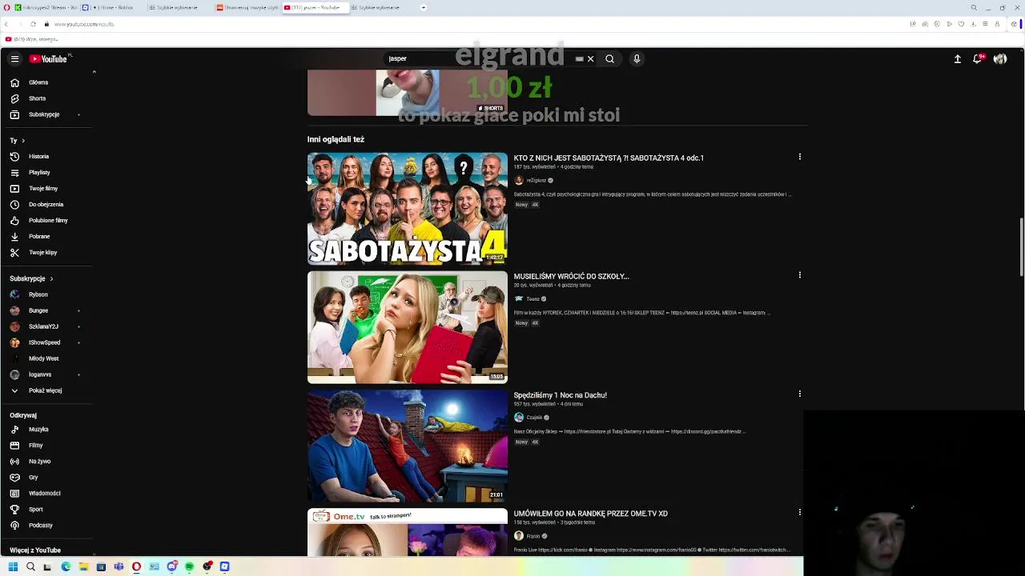Image resolution: width=1025 pixels, height=576 pixels.
Task: Submit search with magnifying glass icon
Action: pyautogui.click(x=610, y=58)
